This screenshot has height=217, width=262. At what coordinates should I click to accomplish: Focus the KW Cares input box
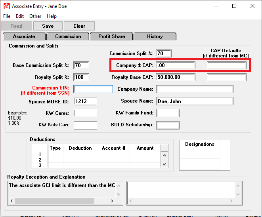85,113
